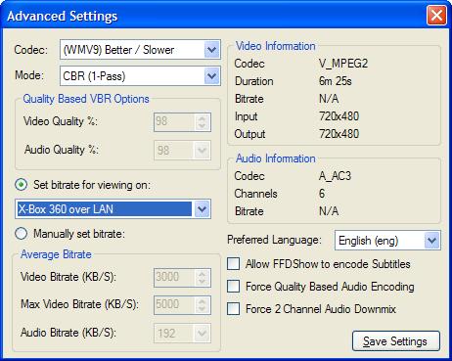
Task: Select Manually set bitrate radio button
Action: pyautogui.click(x=22, y=234)
